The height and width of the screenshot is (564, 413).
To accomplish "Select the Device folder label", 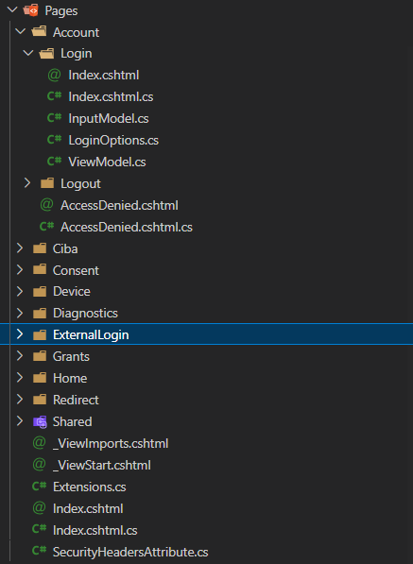I will pos(72,291).
